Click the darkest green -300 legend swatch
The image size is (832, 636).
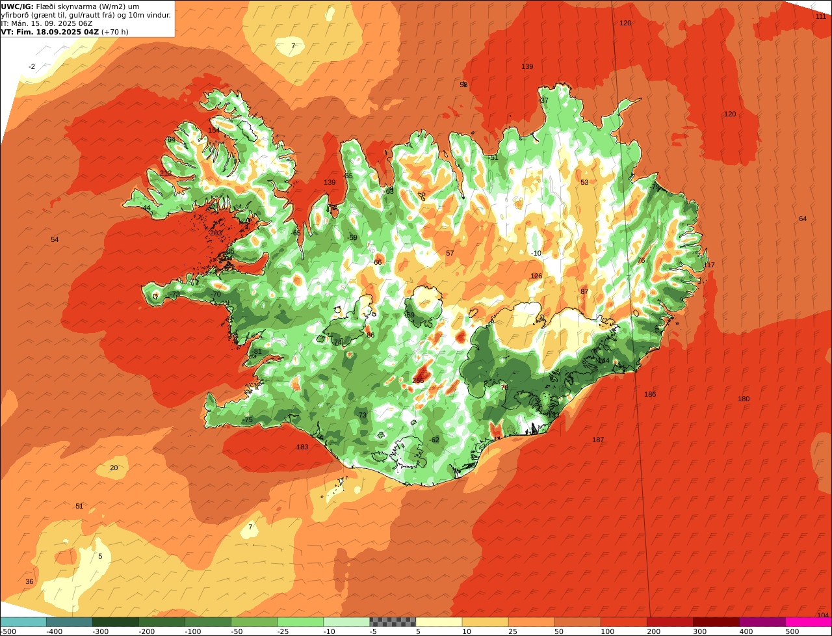115,622
